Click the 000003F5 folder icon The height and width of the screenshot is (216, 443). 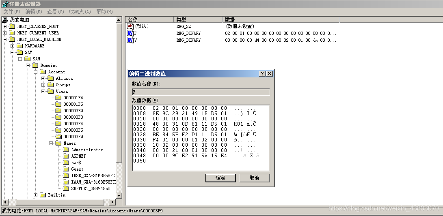coord(58,130)
